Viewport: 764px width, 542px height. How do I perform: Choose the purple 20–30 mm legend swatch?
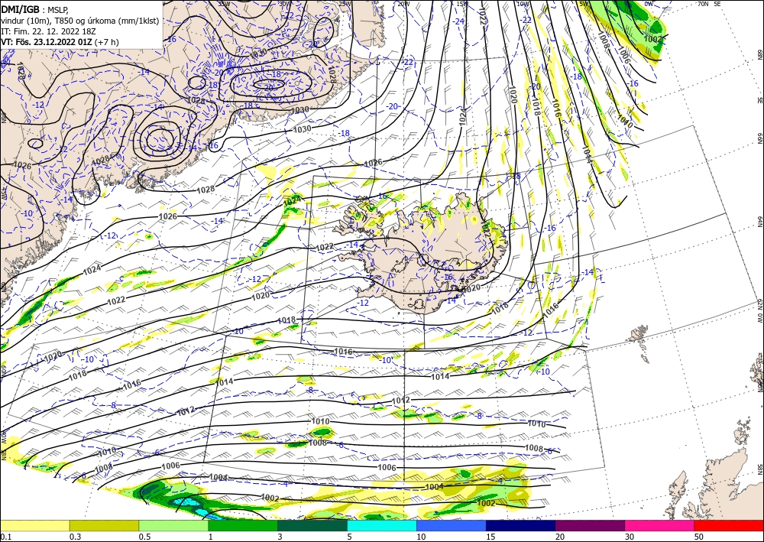tap(590, 525)
